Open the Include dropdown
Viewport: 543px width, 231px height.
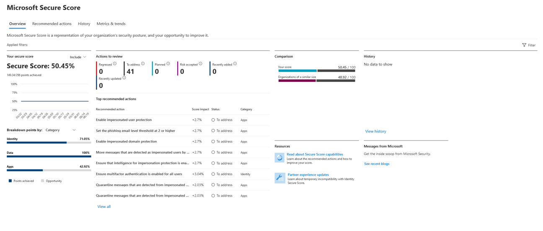(78, 57)
